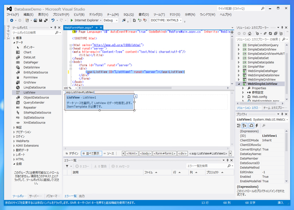This screenshot has height=210, width=294.
Task: Select the EntityDataSource toolbox item
Action: pos(36,73)
